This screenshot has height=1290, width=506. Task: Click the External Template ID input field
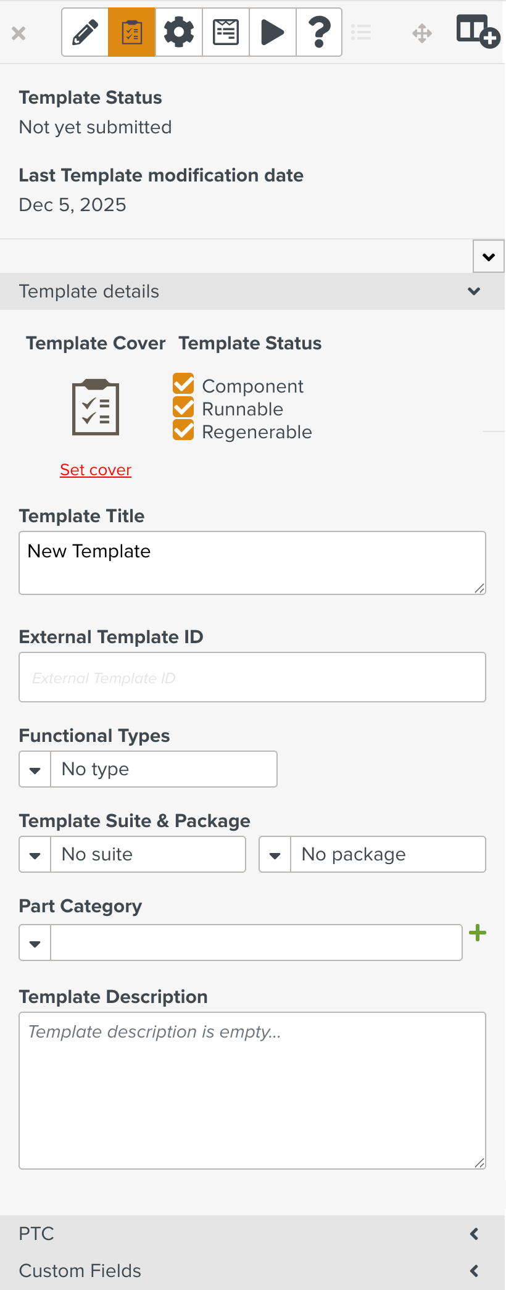pos(252,678)
